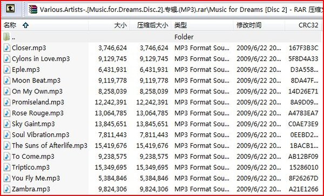Click Rose Rouge.mp3 size 13,064,785

click(x=111, y=113)
